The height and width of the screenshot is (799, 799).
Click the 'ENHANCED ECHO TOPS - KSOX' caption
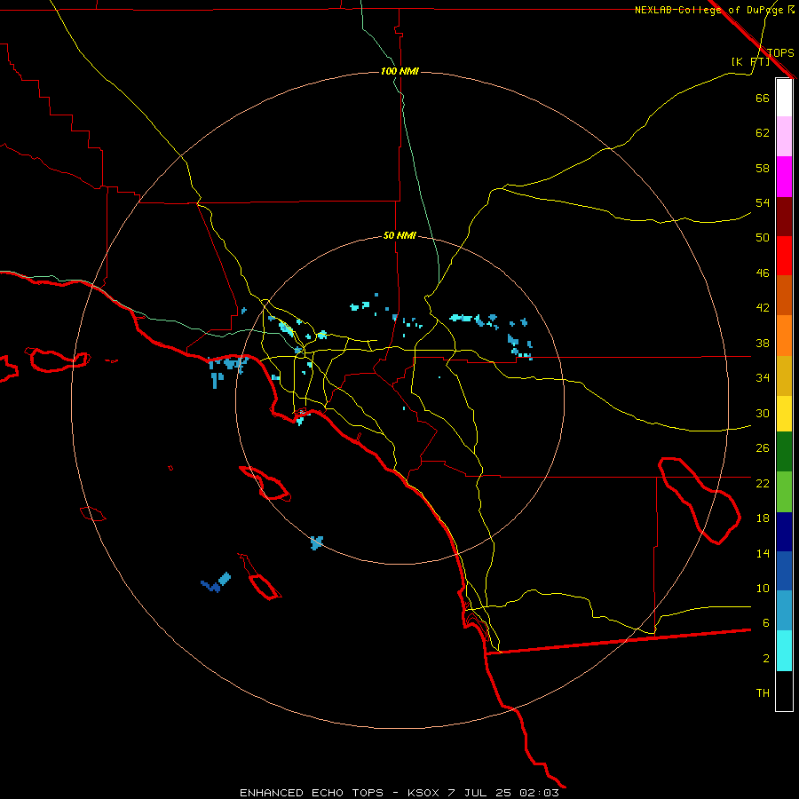point(339,793)
